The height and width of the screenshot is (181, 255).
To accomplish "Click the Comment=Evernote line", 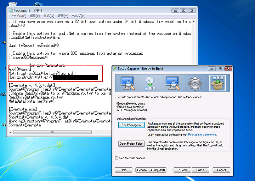I will (25, 125).
